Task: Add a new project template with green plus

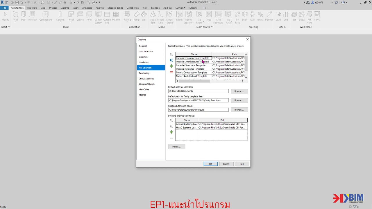Action: pos(171,66)
